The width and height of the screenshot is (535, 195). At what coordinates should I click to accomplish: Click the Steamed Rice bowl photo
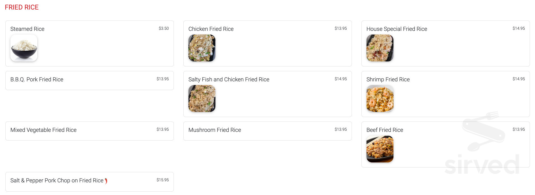click(24, 48)
